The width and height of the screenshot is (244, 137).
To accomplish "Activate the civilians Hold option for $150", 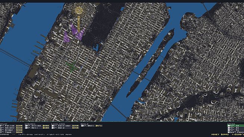I will coord(65,128).
